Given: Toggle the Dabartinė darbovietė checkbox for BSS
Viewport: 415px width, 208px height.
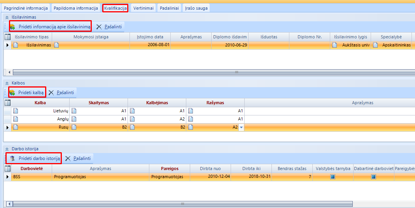Looking at the screenshot, I should click(x=373, y=177).
